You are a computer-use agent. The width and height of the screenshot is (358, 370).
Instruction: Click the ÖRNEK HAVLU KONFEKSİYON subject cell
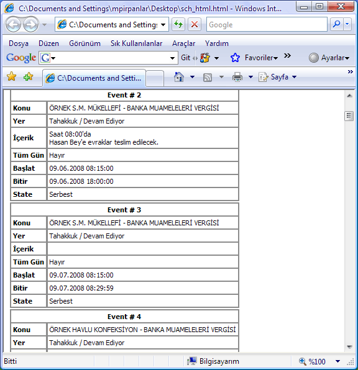pyautogui.click(x=143, y=330)
